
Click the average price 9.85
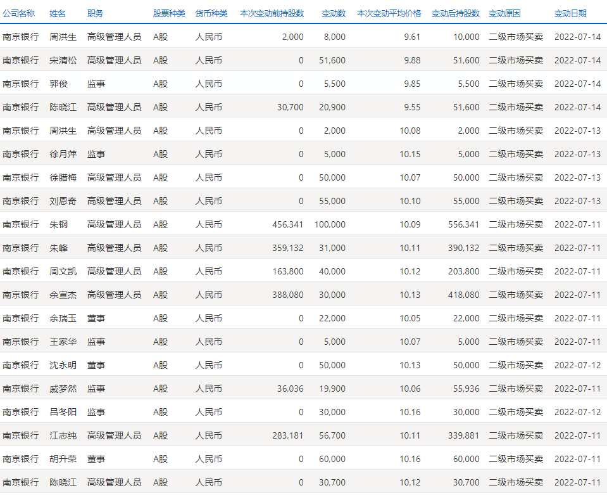412,84
